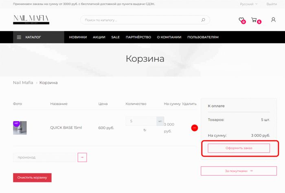The height and width of the screenshot is (193, 285).
Task: Click the quantity refresh icon
Action: point(145,130)
